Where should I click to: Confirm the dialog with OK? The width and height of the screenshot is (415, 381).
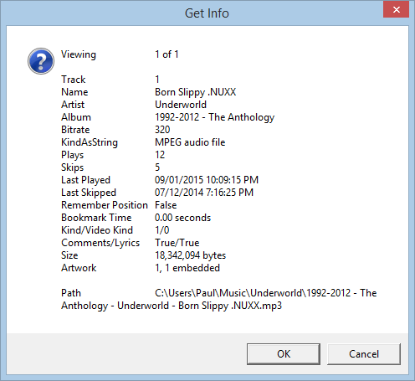point(284,354)
